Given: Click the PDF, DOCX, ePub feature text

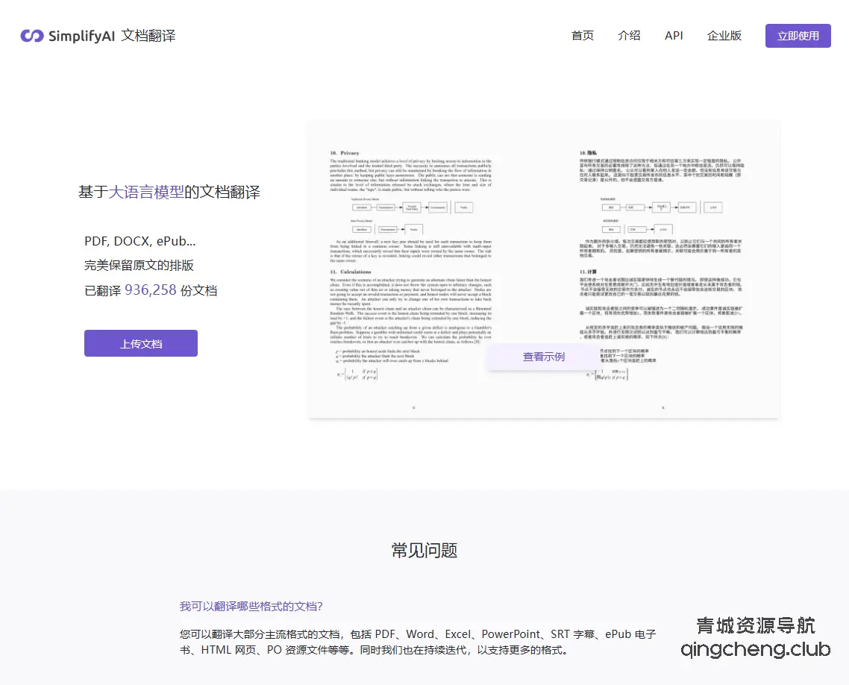Looking at the screenshot, I should tap(140, 240).
